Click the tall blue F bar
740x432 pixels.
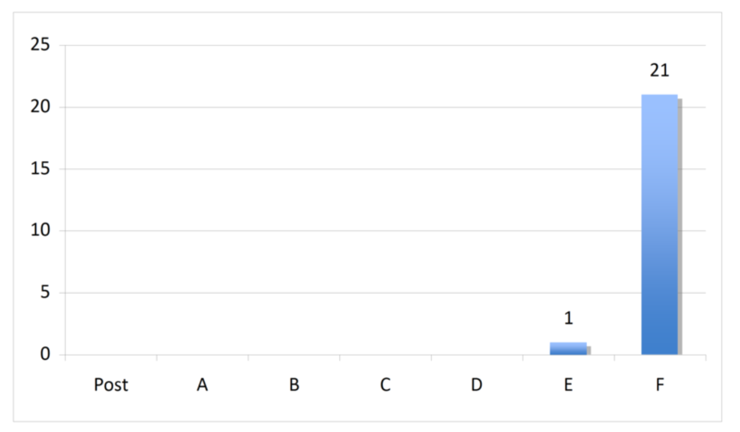[x=659, y=225]
